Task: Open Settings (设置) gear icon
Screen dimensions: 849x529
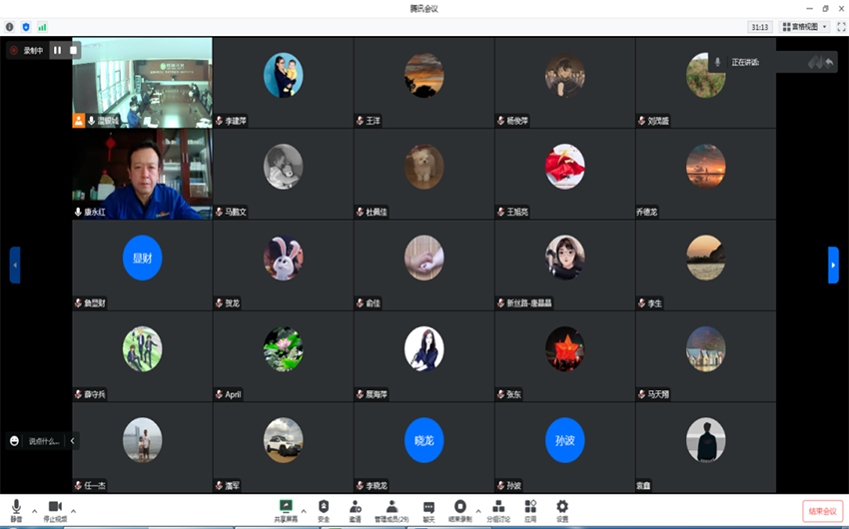Action: (x=562, y=509)
